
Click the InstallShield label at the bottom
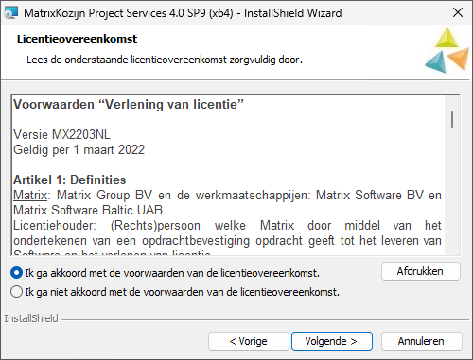coord(31,318)
